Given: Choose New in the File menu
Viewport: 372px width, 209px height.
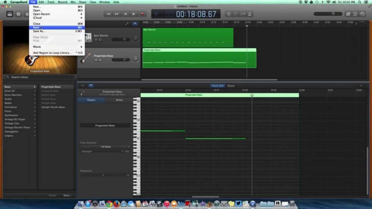Looking at the screenshot, I should pos(57,6).
